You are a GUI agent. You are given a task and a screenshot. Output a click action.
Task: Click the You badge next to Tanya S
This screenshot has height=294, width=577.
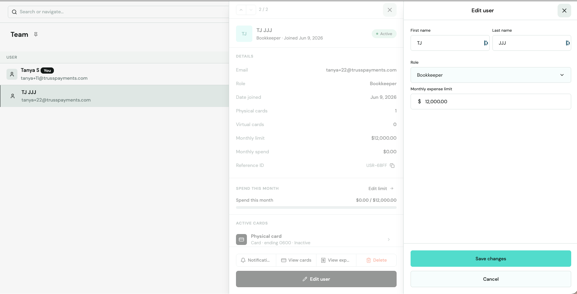[47, 71]
